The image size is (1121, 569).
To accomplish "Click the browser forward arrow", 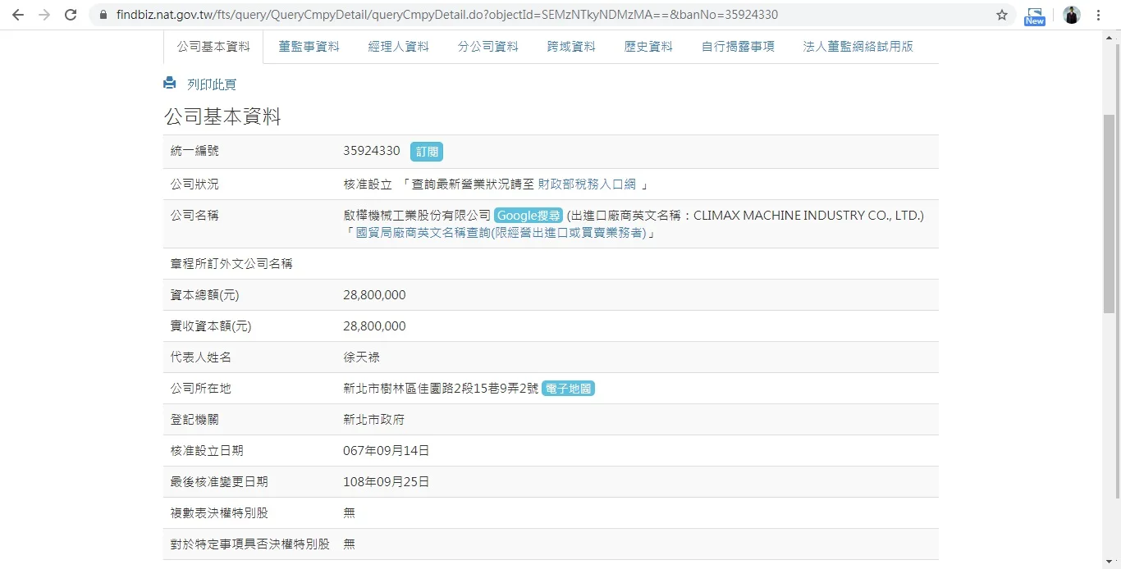I will (x=44, y=15).
